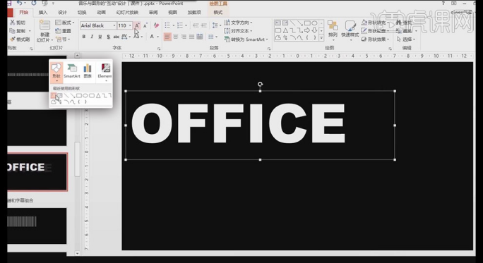483x263 pixels.
Task: Switch to the 动画 ribbon tab
Action: click(x=102, y=12)
